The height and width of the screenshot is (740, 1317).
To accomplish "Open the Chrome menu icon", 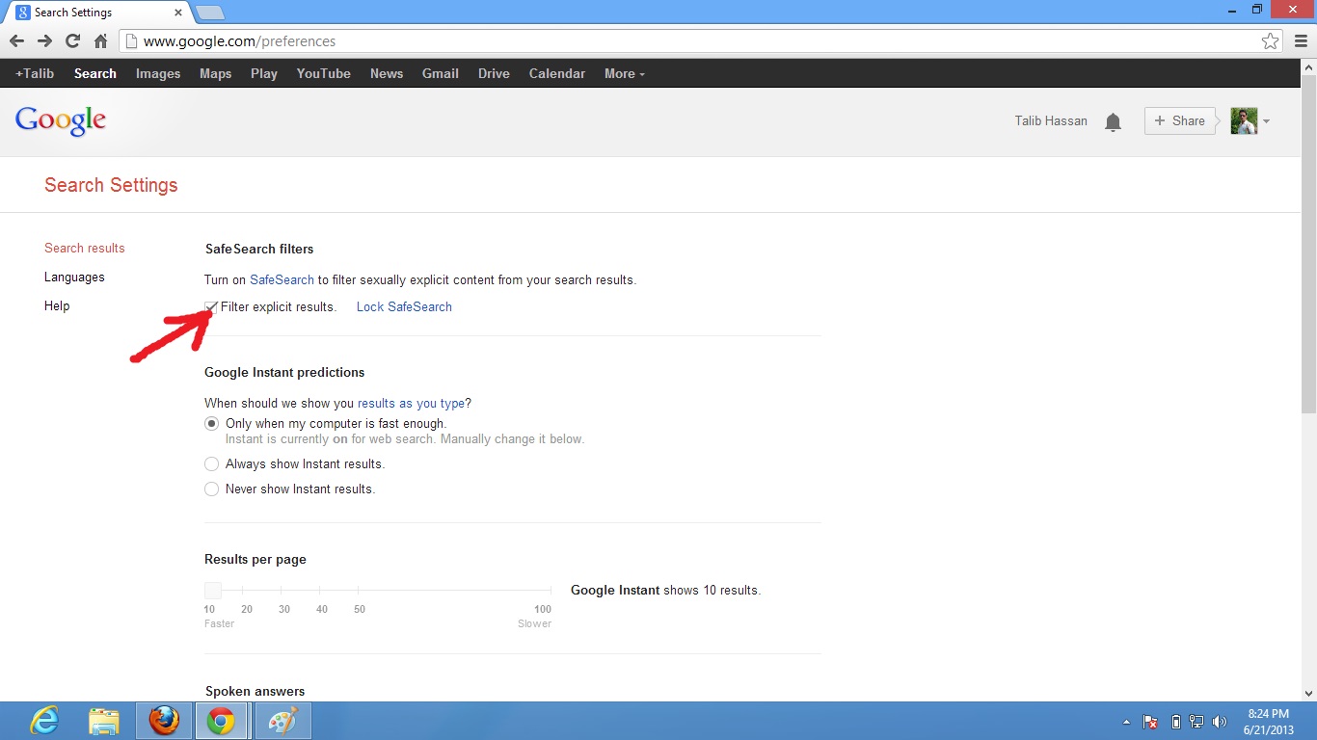I will [1300, 41].
